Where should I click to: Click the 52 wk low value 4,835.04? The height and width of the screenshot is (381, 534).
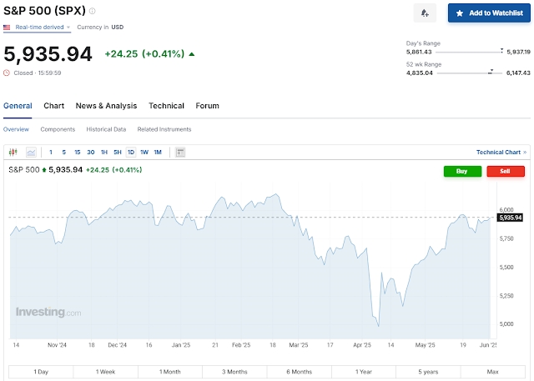(419, 73)
